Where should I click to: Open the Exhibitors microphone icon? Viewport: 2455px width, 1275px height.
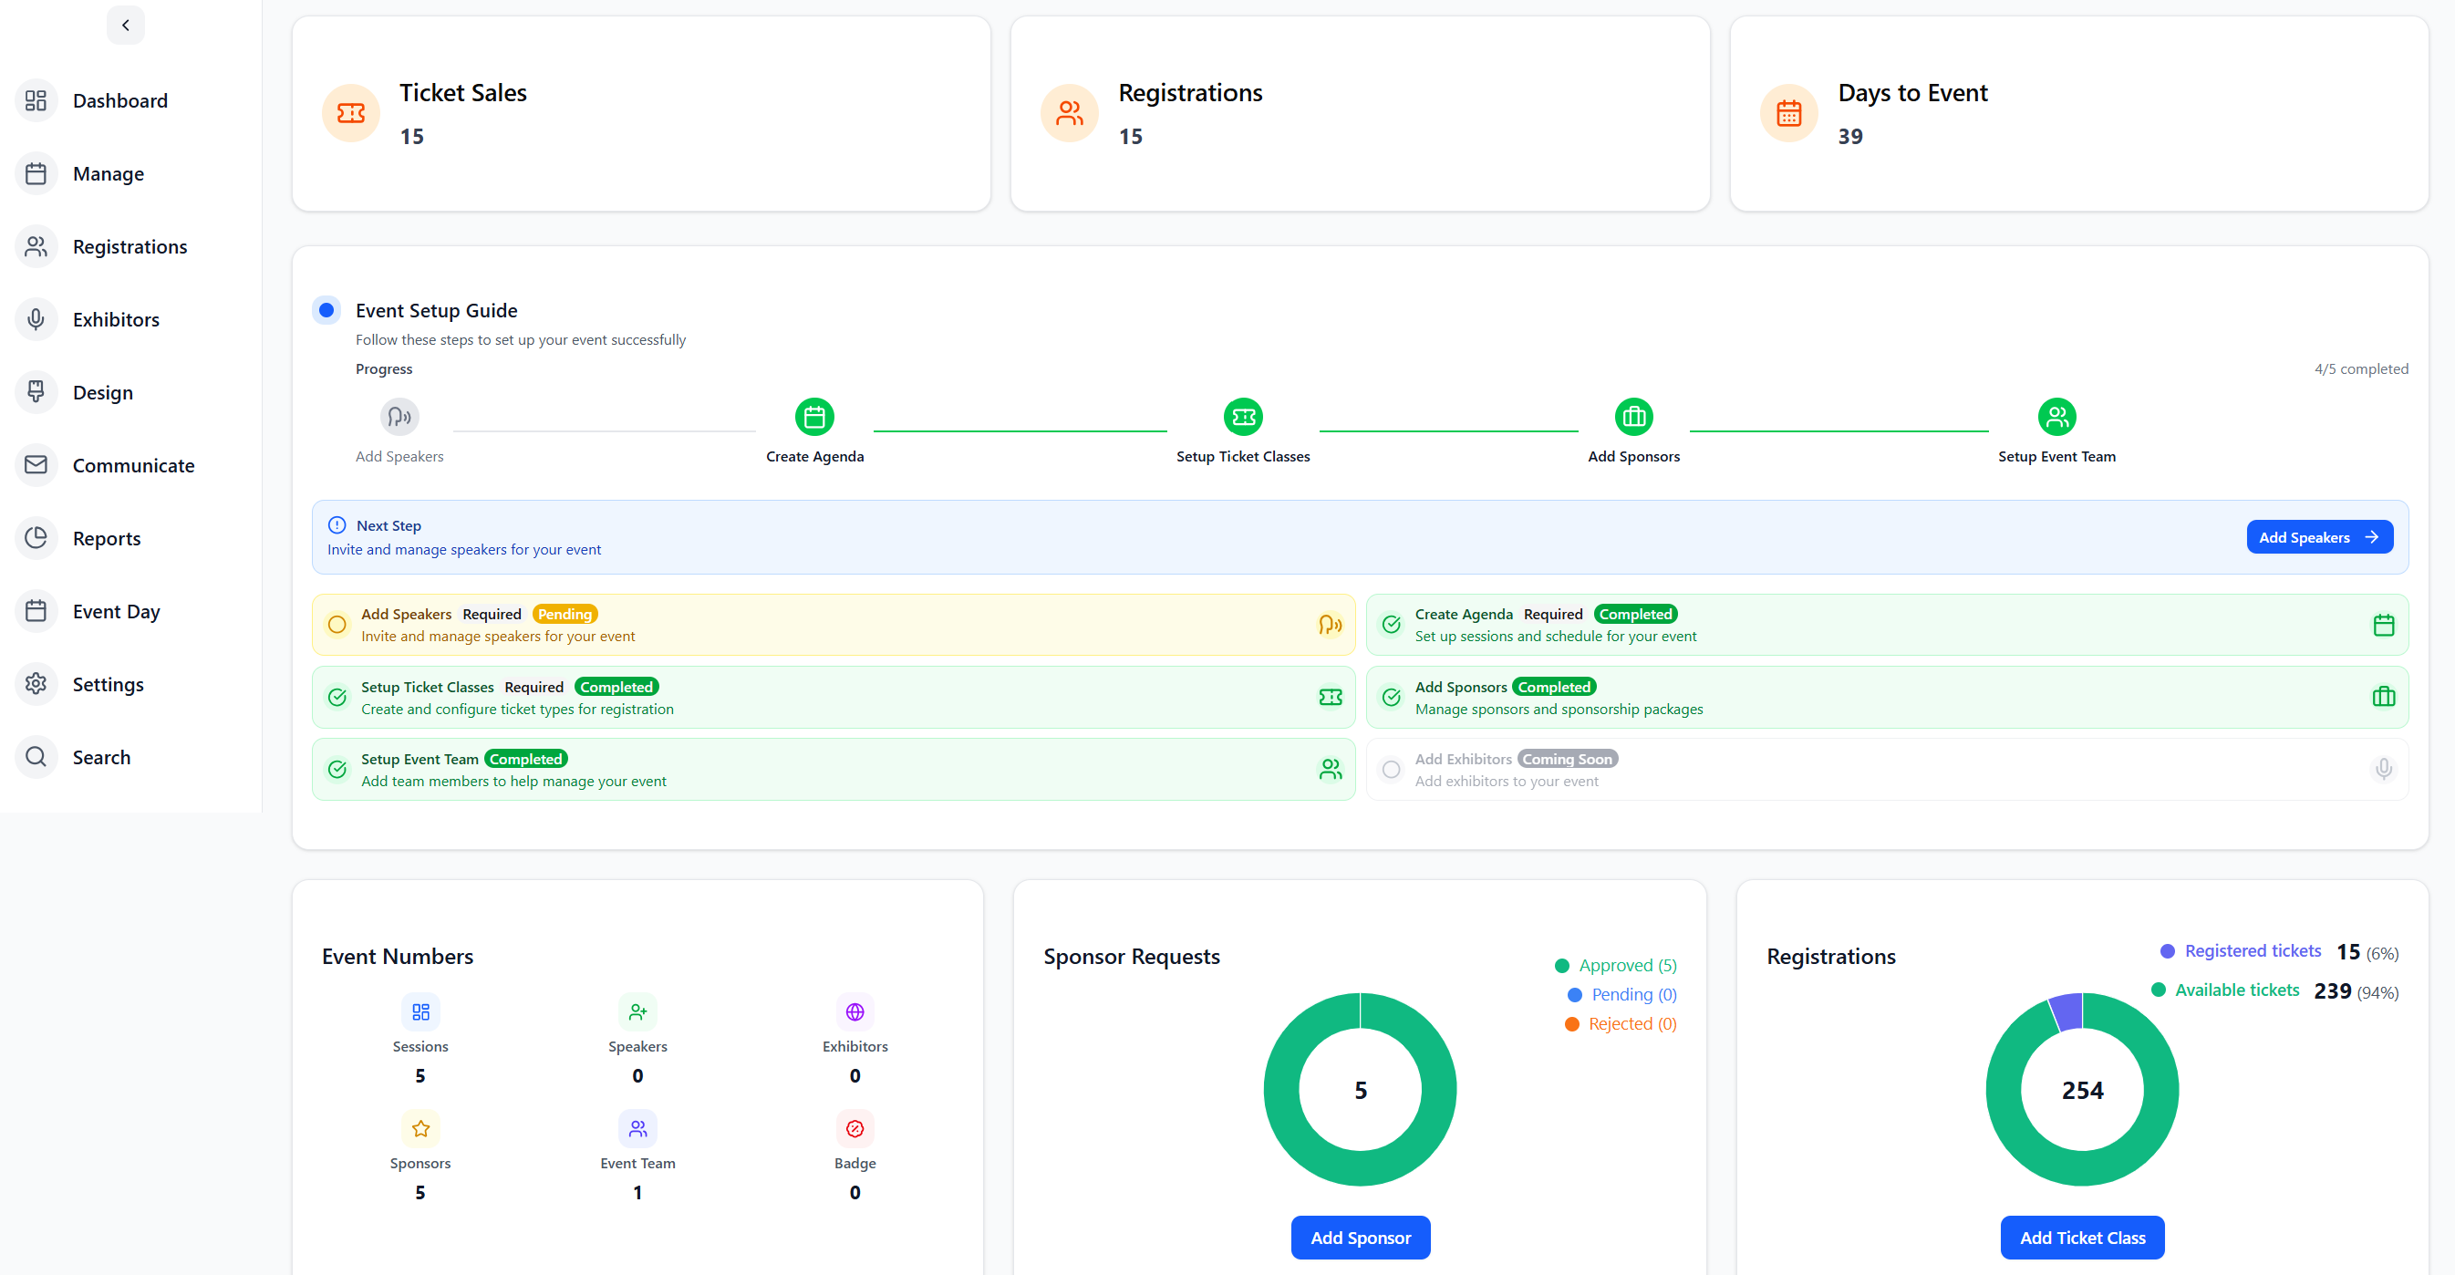pyautogui.click(x=36, y=319)
